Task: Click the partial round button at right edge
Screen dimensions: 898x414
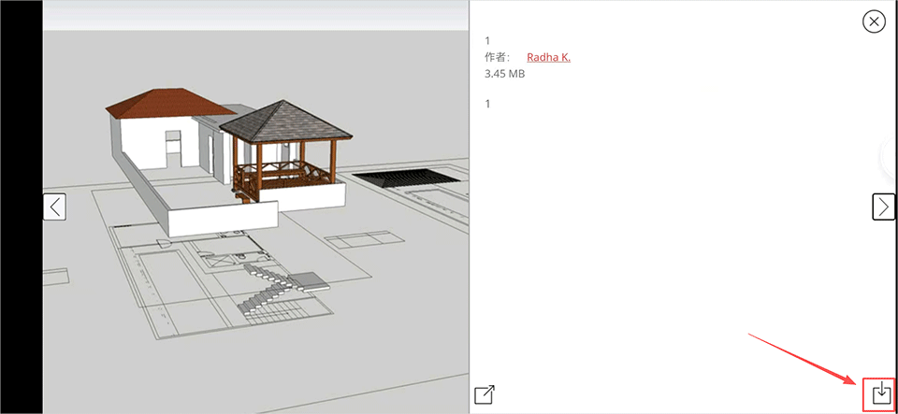Action: pos(891,156)
